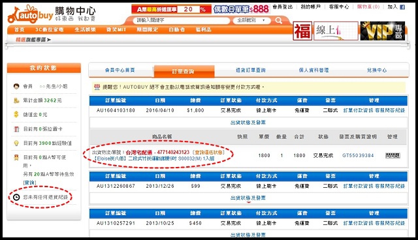Open the 福利品 menu
Image resolution: width=418 pixels, height=240 pixels.
(x=203, y=30)
